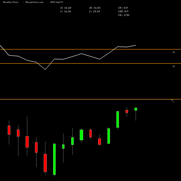Select the high value 'H: 14.56'

(95, 8)
